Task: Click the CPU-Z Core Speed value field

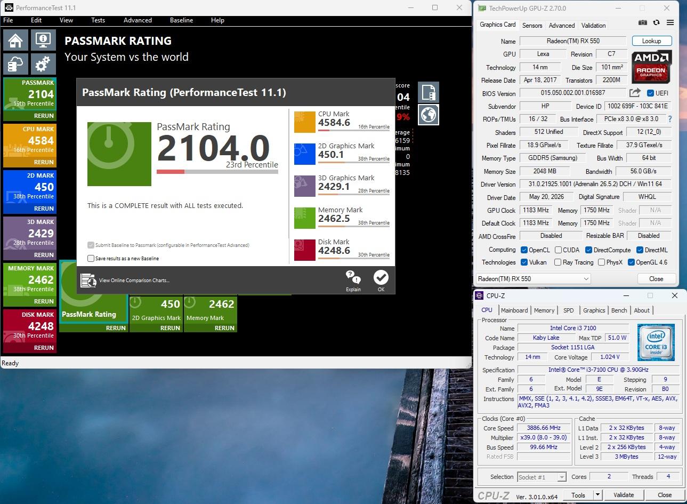Action: [544, 428]
